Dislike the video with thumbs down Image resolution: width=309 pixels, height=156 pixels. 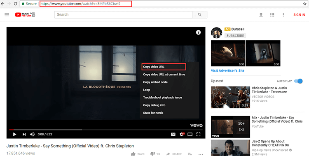click(152, 154)
